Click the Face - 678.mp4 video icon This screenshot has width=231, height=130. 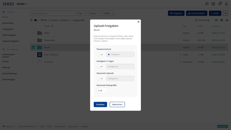click(x=39, y=55)
